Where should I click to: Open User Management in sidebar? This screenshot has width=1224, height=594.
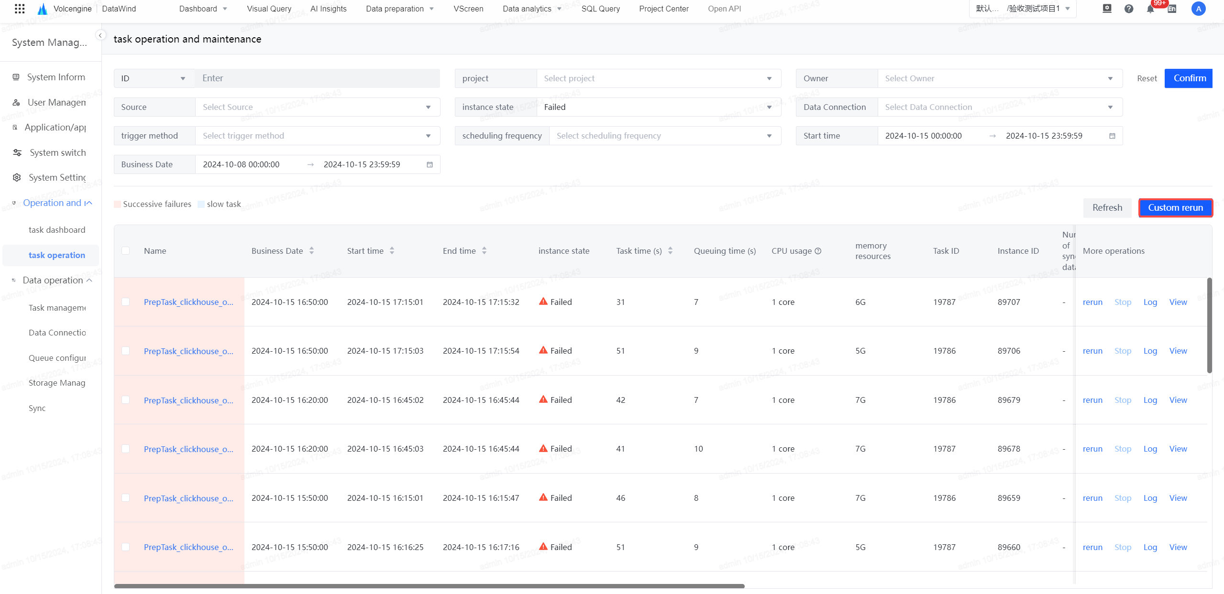pyautogui.click(x=49, y=102)
